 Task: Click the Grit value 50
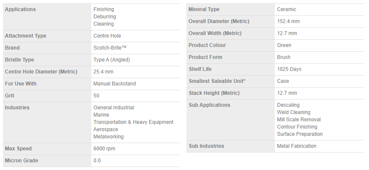(x=96, y=96)
